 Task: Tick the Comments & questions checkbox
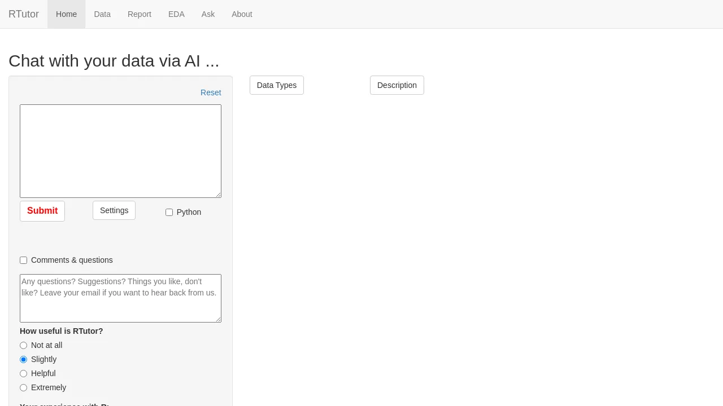(23, 261)
